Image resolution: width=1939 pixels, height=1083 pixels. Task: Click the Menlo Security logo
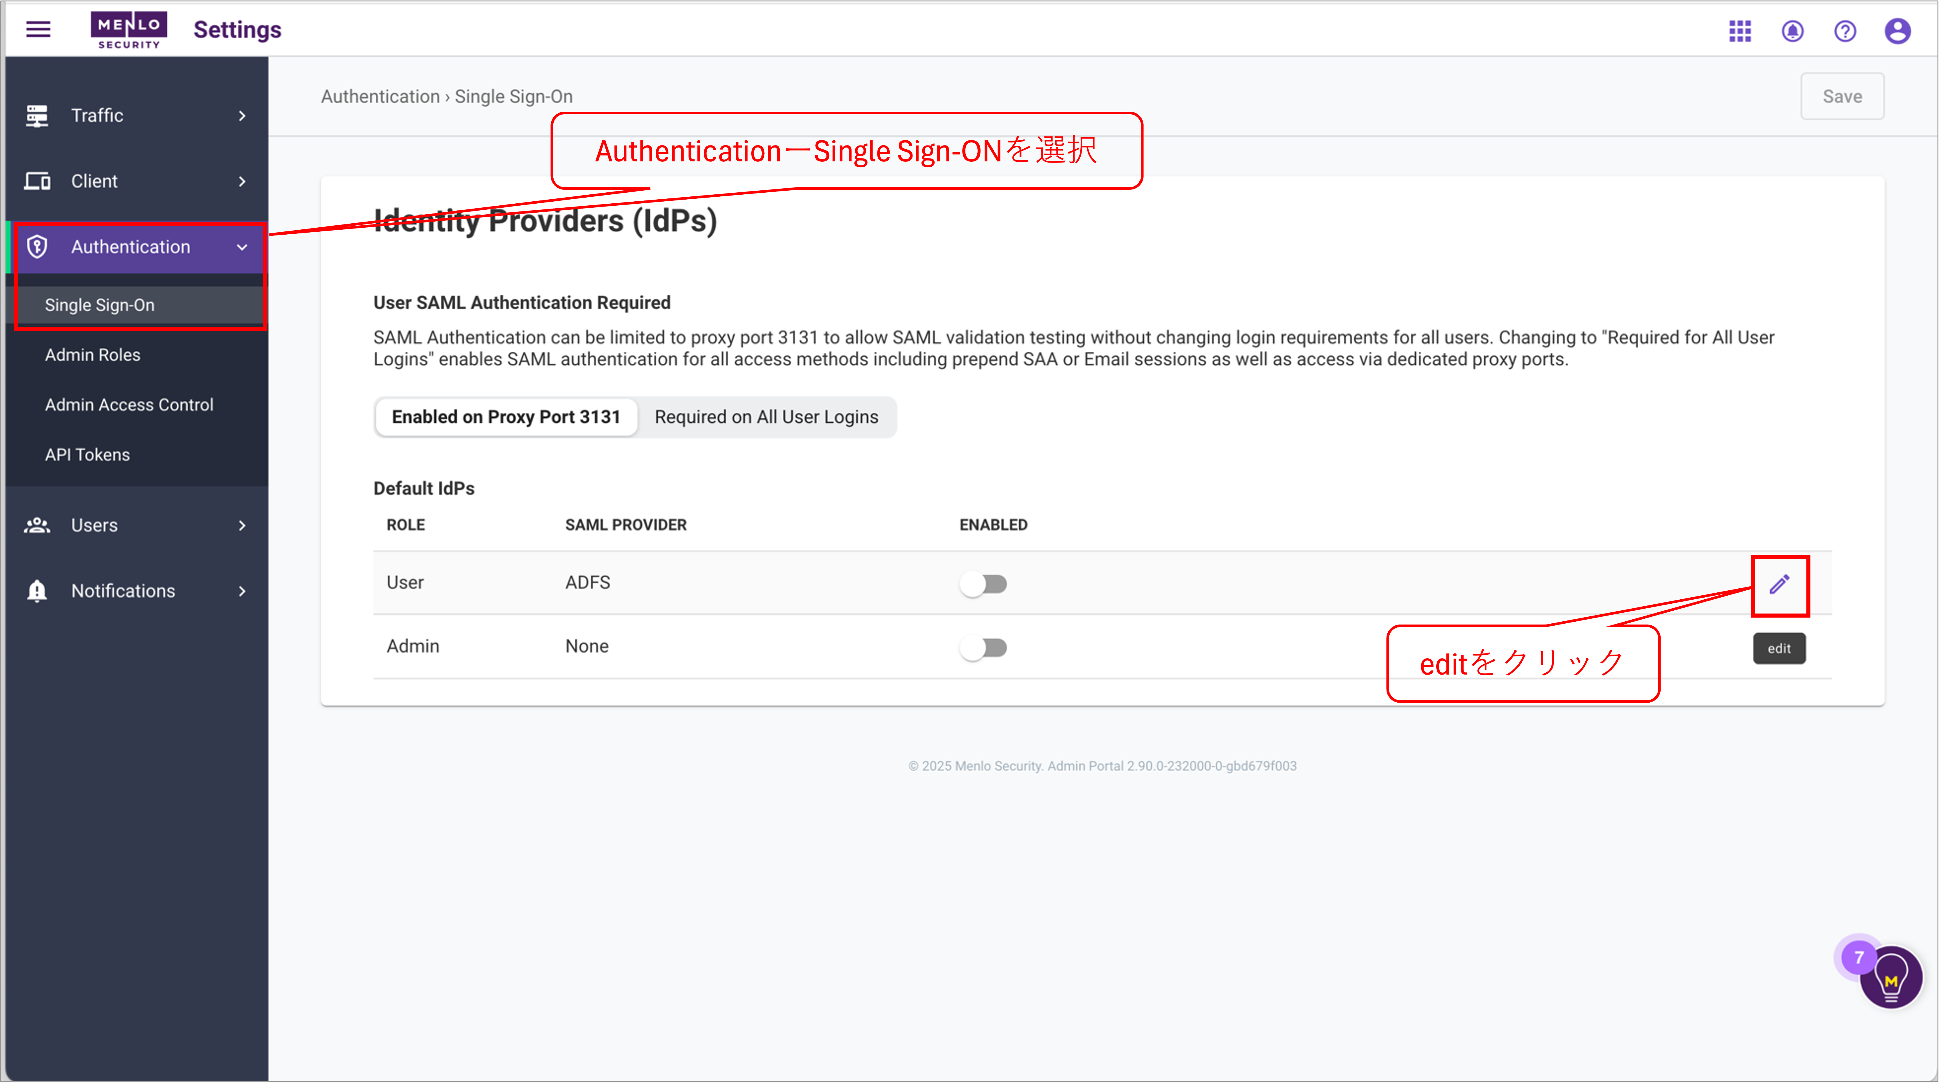pos(129,30)
